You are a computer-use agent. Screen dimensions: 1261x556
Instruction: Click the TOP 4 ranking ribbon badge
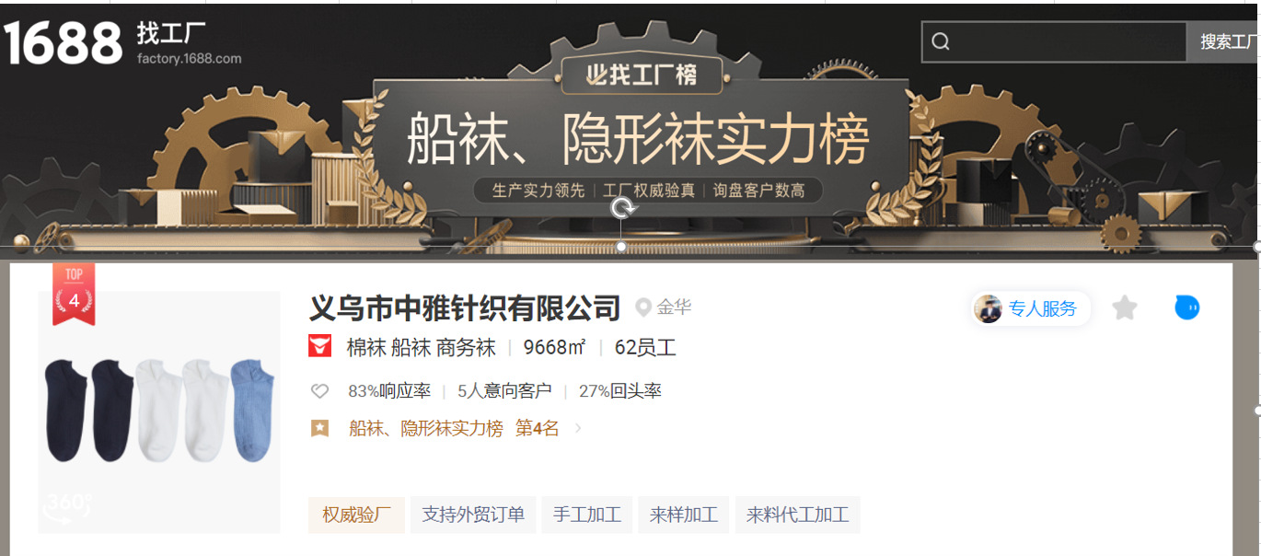(74, 294)
